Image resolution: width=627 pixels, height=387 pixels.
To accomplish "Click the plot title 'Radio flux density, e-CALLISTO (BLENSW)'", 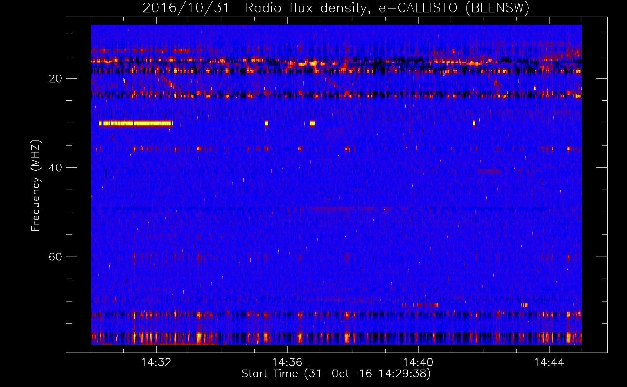I will click(x=387, y=8).
